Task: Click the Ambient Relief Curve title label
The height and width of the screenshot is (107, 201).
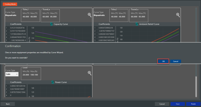Action: click(x=149, y=24)
